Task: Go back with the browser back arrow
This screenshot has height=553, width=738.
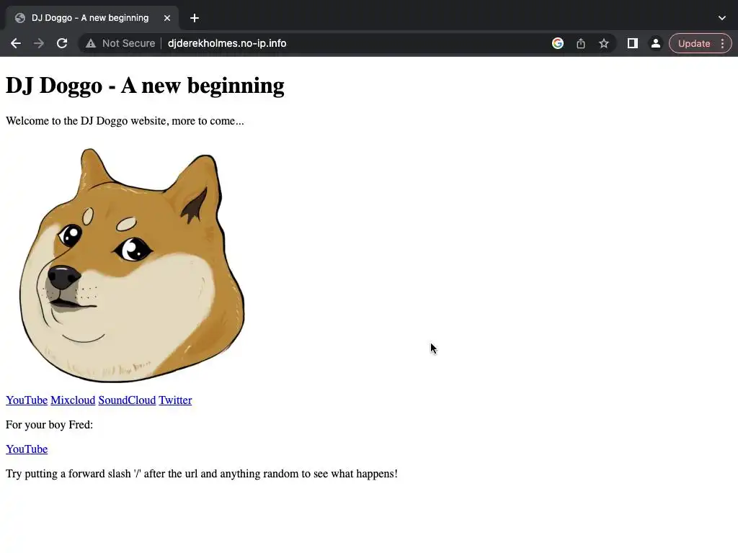Action: click(x=16, y=43)
